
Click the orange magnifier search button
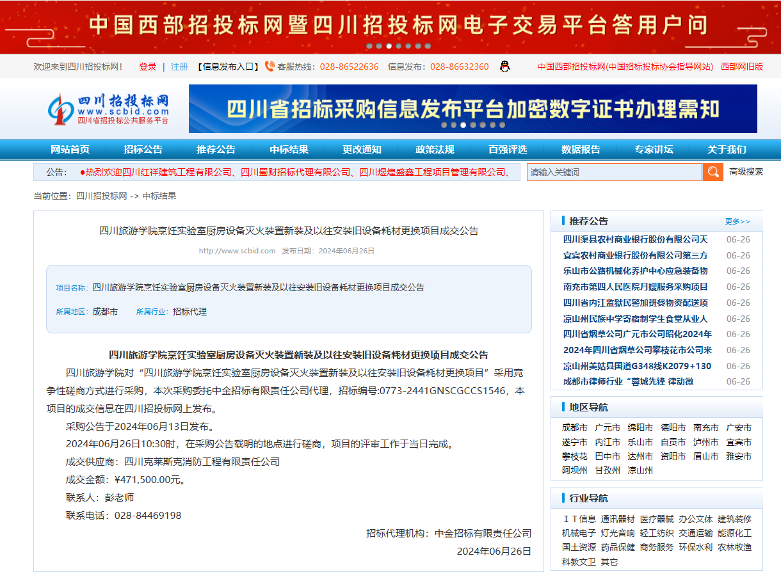[713, 172]
